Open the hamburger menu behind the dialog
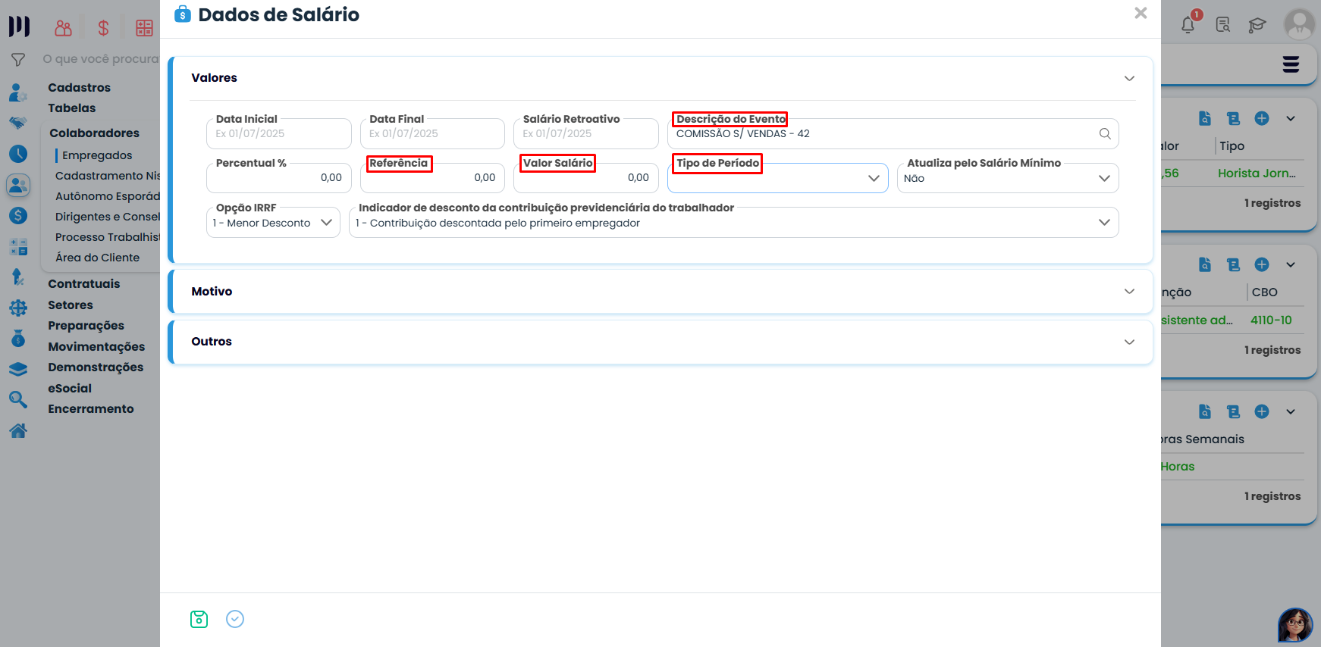This screenshot has width=1321, height=647. pos(1291,64)
